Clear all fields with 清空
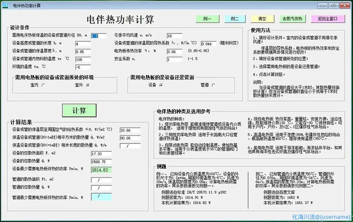 tap(262, 19)
